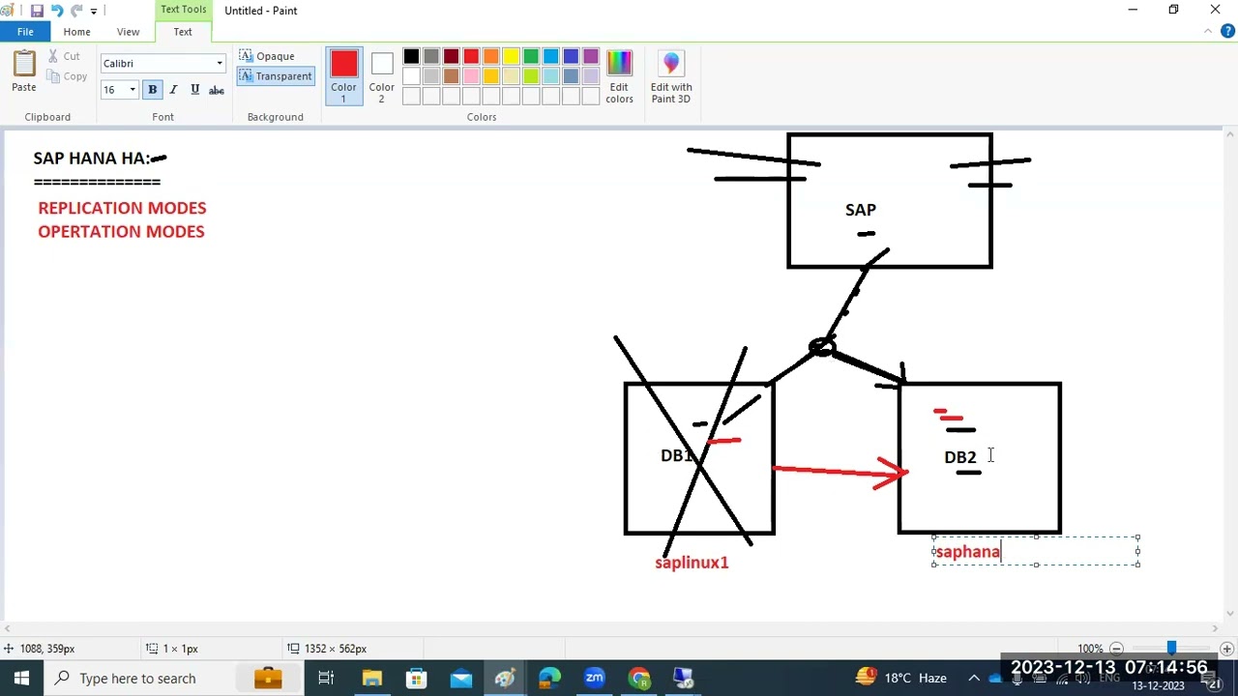Image resolution: width=1238 pixels, height=696 pixels.
Task: Click the saplinux1 label on canvas
Action: [692, 563]
